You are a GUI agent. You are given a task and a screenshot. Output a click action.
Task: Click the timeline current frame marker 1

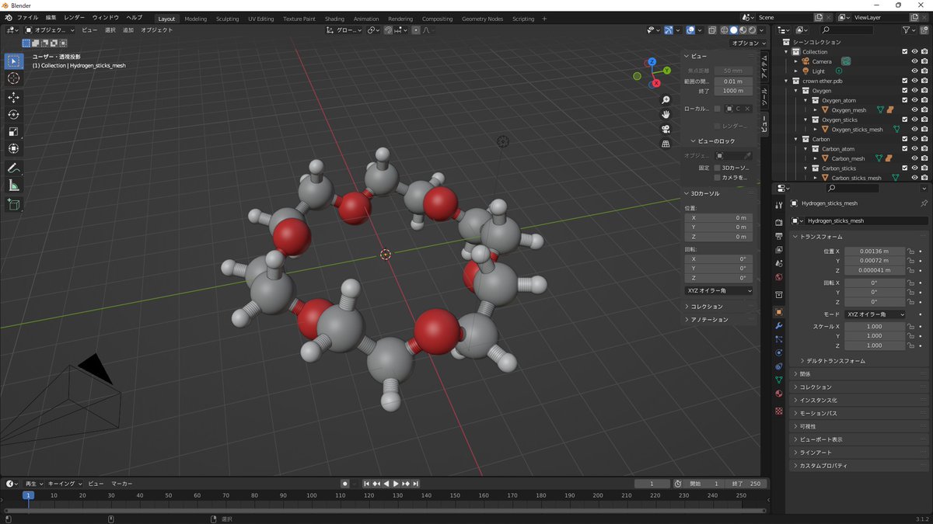tap(28, 495)
